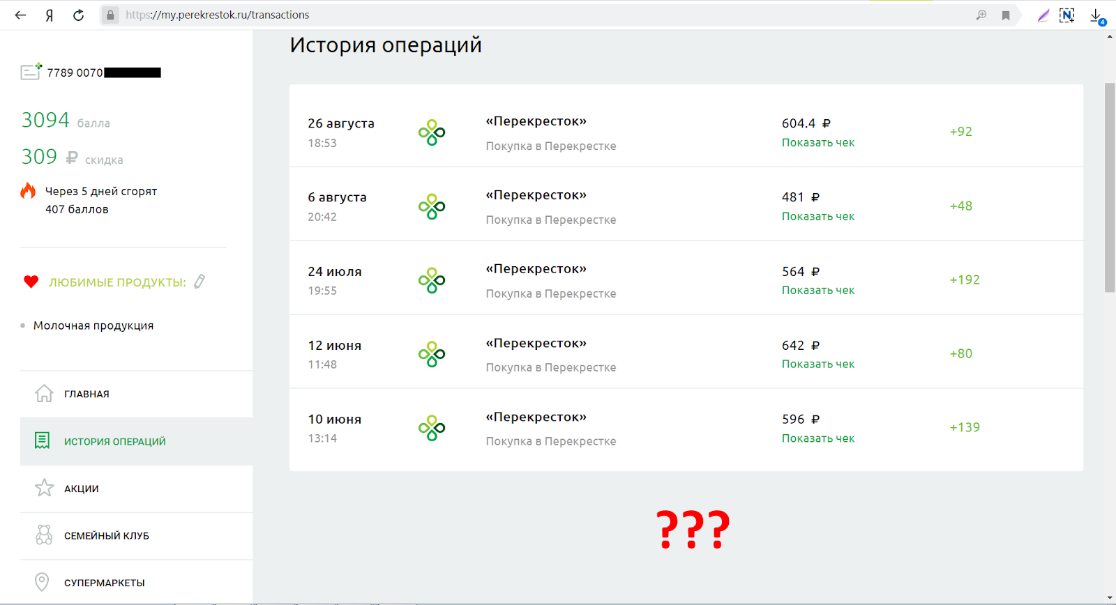Viewport: 1116px width, 605px height.
Task: Go back with the browser back arrow
Action: point(20,15)
